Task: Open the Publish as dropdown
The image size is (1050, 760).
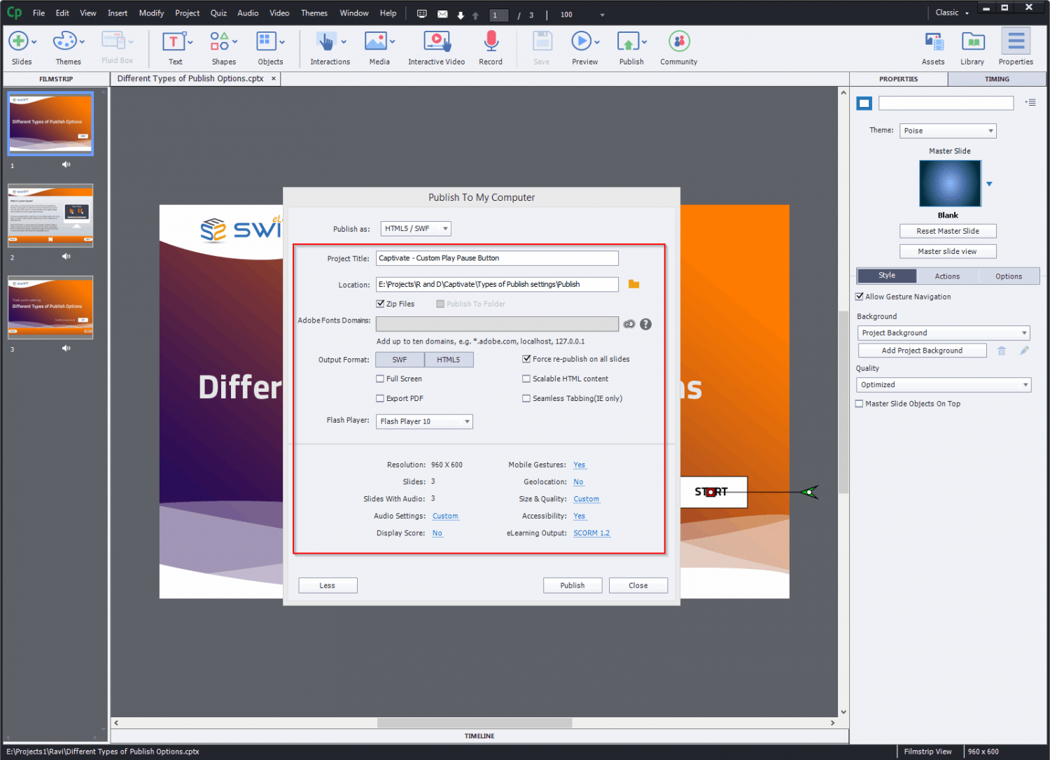Action: [x=416, y=229]
